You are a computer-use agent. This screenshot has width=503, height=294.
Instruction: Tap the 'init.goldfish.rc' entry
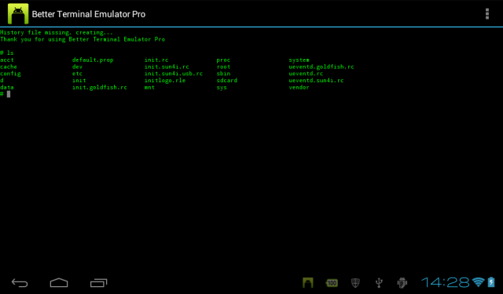point(100,87)
